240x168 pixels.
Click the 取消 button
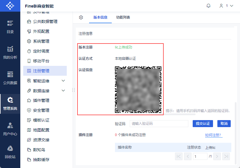click(224, 124)
